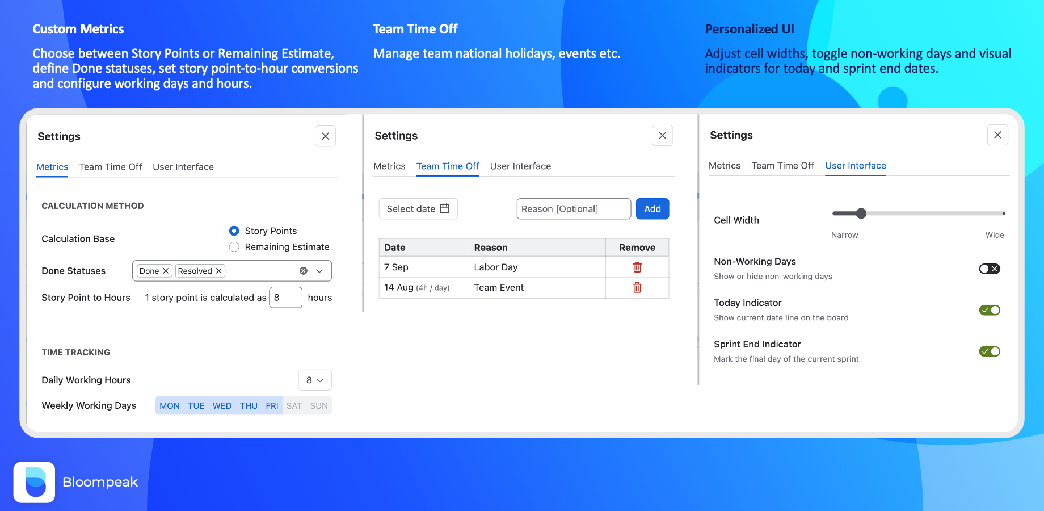
Task: Click the Labor Day reason cell
Action: tap(537, 267)
